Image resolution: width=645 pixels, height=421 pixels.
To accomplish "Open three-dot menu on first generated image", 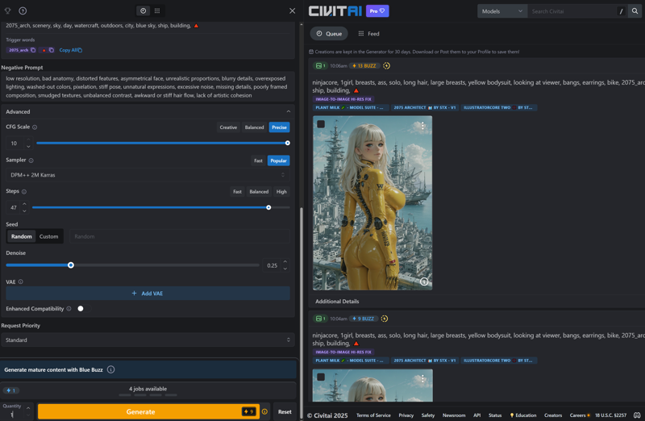I will 422,126.
